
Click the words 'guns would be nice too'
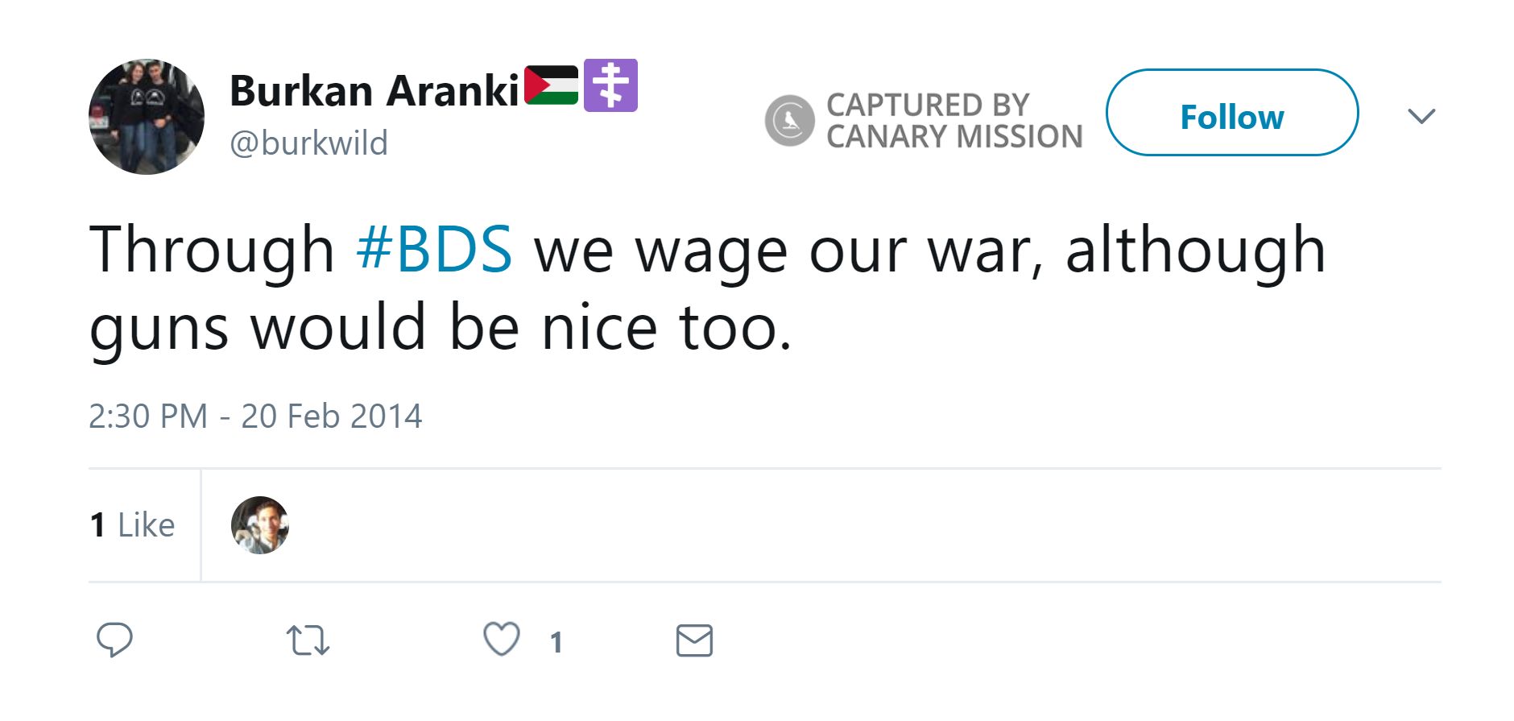(x=440, y=329)
